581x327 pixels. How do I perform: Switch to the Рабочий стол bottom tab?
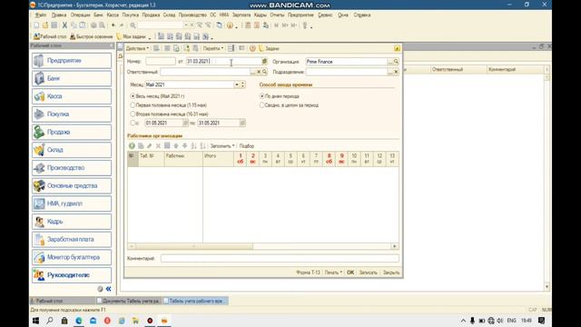pos(62,301)
